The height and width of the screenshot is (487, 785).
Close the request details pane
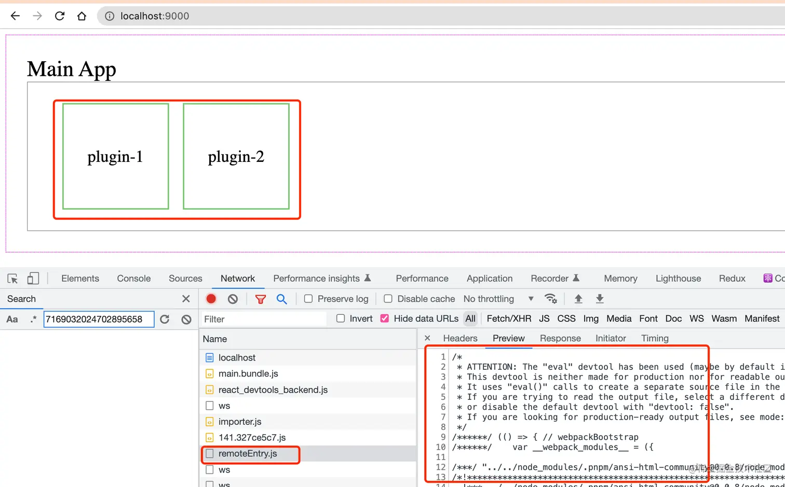click(427, 338)
